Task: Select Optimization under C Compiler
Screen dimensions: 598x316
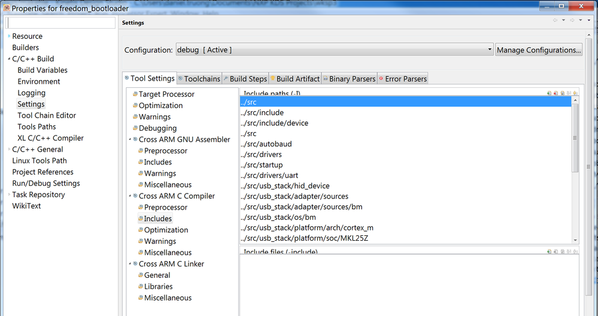Action: click(166, 230)
